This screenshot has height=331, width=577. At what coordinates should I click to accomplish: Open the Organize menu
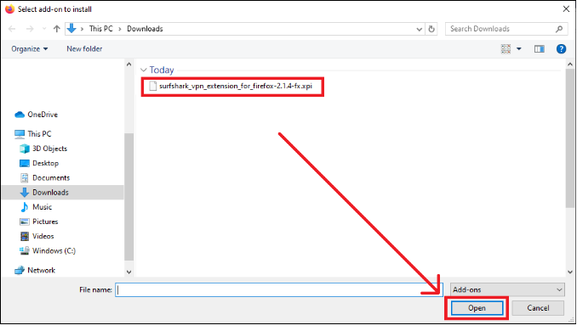pos(30,49)
